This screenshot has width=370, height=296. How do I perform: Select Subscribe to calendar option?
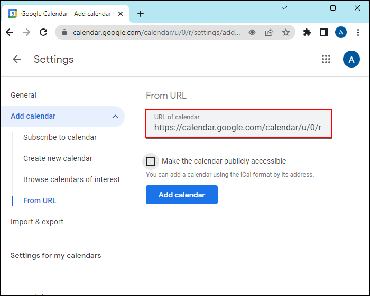[x=60, y=137]
